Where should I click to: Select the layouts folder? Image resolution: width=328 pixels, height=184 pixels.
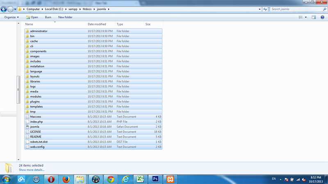tap(93, 76)
